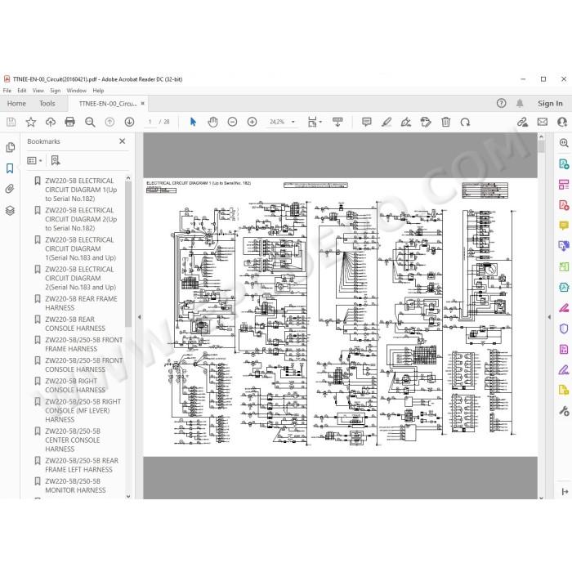The width and height of the screenshot is (572, 572).
Task: Click the page number input field
Action: coord(150,122)
